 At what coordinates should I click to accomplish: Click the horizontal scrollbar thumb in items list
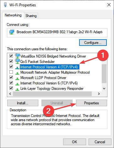tap(52, 94)
